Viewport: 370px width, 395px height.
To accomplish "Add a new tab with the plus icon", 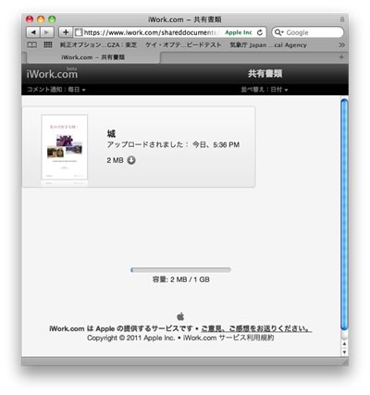I will (x=341, y=57).
